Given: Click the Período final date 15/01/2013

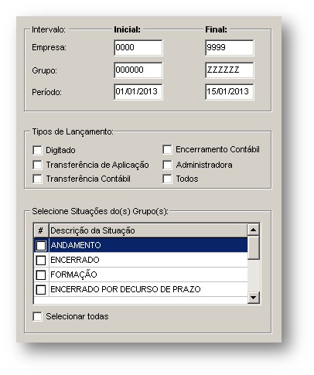Looking at the screenshot, I should (x=230, y=92).
